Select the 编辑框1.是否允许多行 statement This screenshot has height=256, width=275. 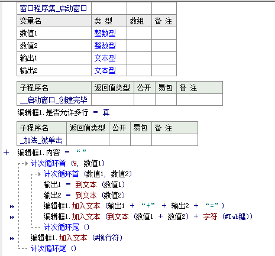pyautogui.click(x=63, y=112)
